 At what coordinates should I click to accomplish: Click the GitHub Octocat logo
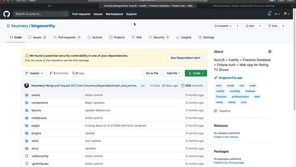coord(6,14)
